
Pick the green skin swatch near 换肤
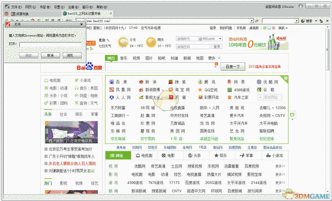pyautogui.click(x=265, y=28)
